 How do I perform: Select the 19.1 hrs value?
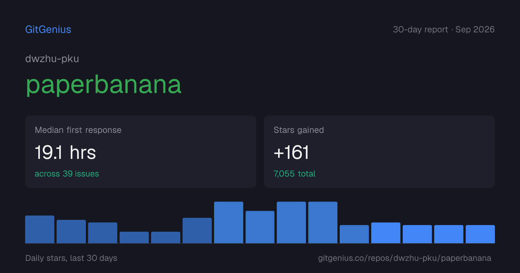tap(65, 153)
